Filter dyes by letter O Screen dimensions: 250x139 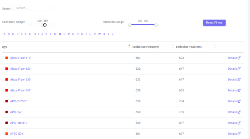(64, 34)
